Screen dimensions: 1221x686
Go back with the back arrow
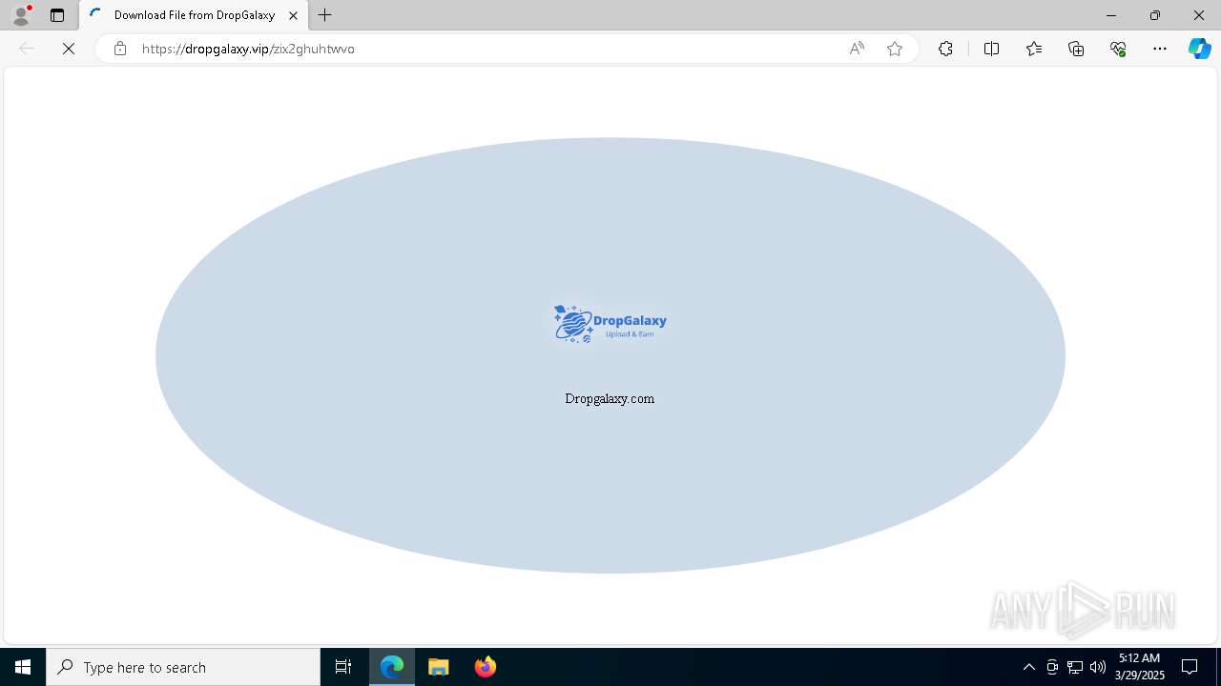click(x=27, y=49)
